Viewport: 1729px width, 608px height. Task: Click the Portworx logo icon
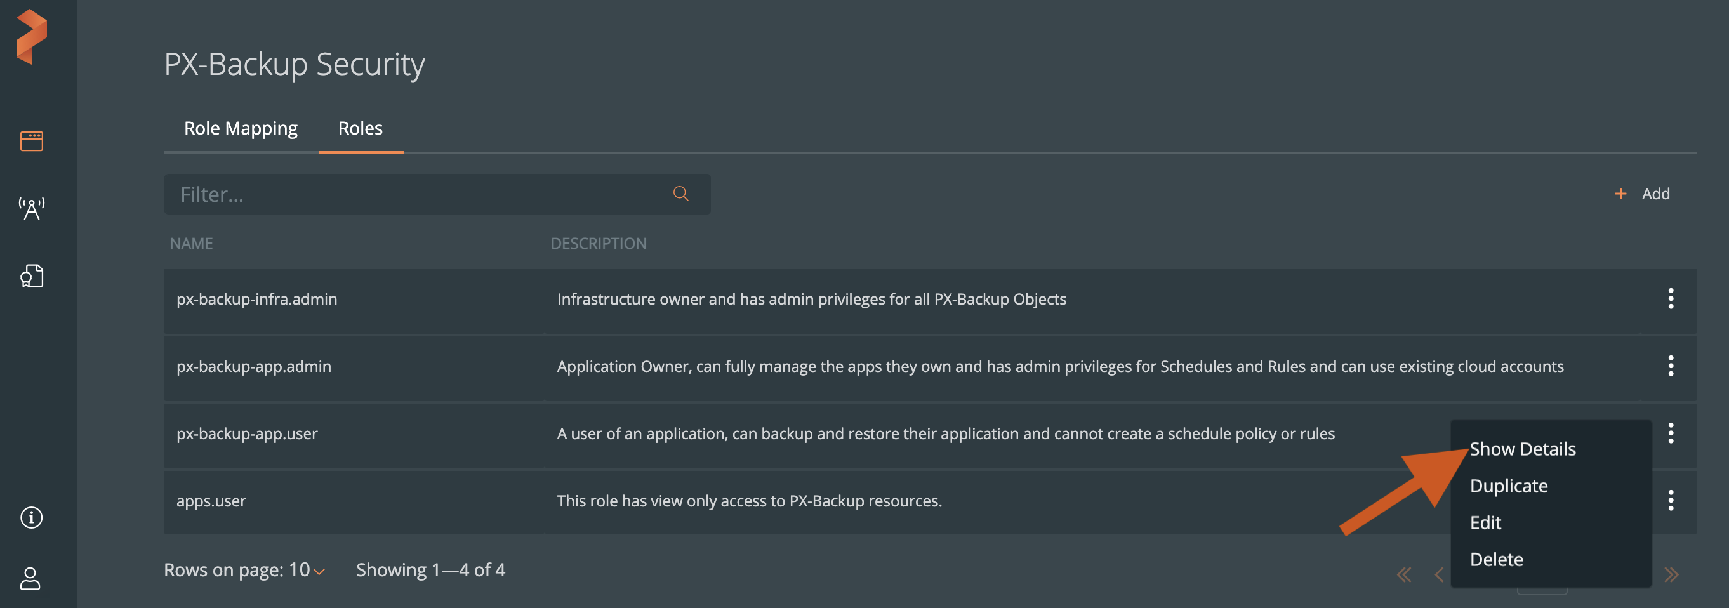[32, 37]
